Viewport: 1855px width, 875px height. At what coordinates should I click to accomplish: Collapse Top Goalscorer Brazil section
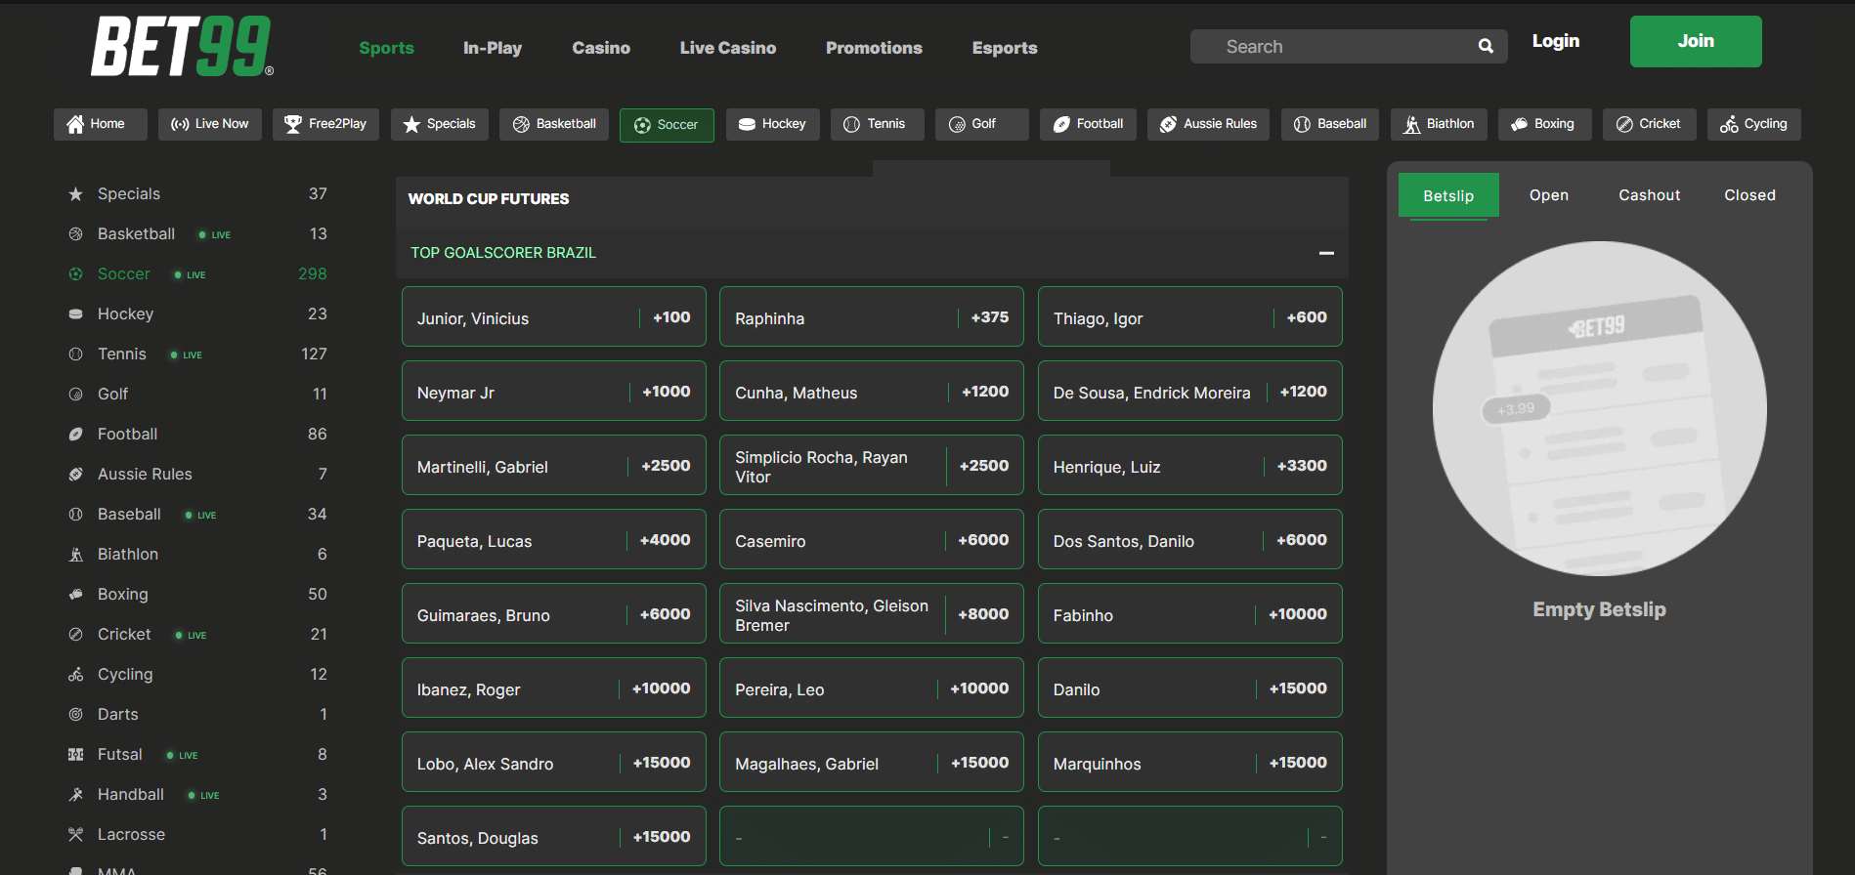pyautogui.click(x=1326, y=253)
